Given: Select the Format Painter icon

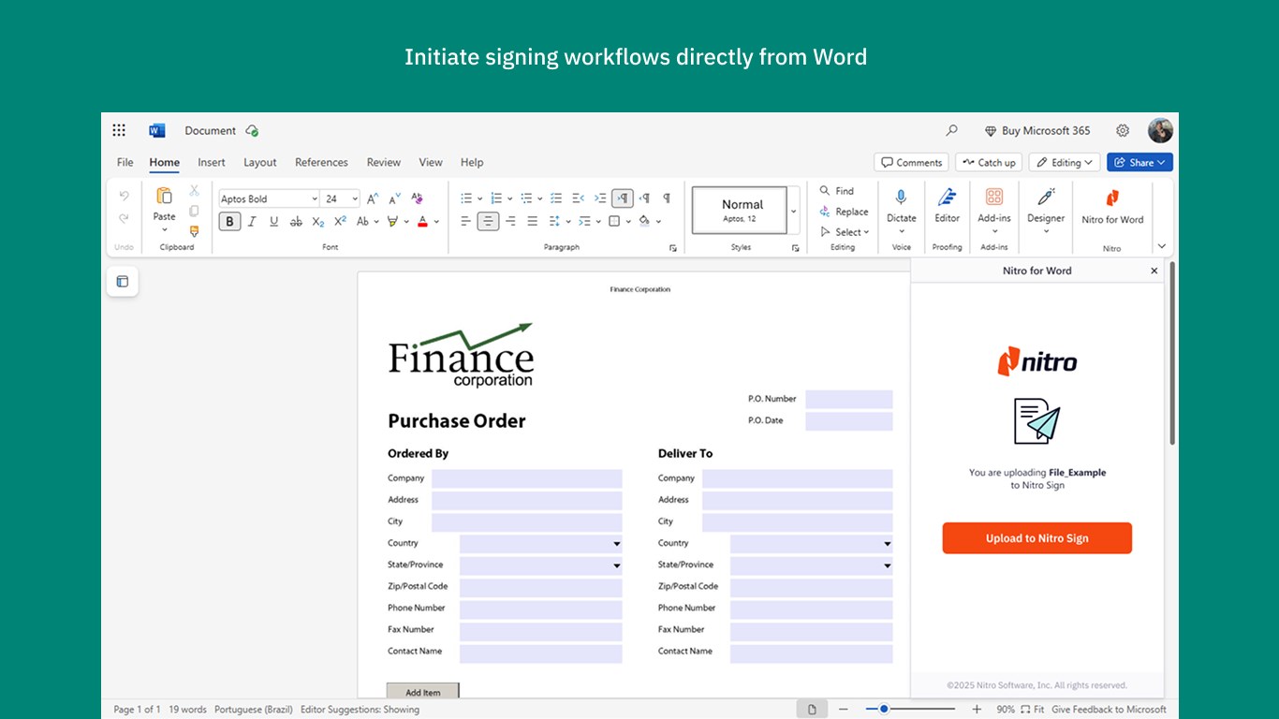Looking at the screenshot, I should 194,231.
